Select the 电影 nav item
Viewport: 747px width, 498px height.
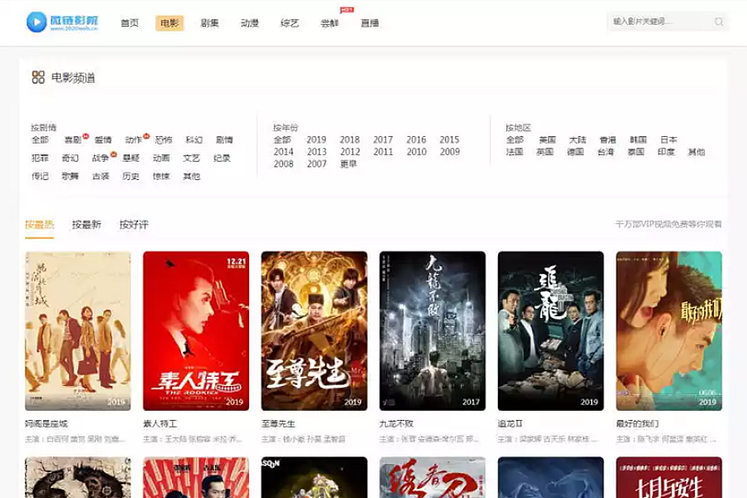169,23
